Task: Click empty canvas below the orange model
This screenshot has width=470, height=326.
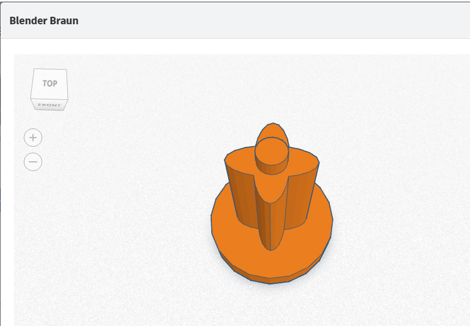Action: coord(270,307)
